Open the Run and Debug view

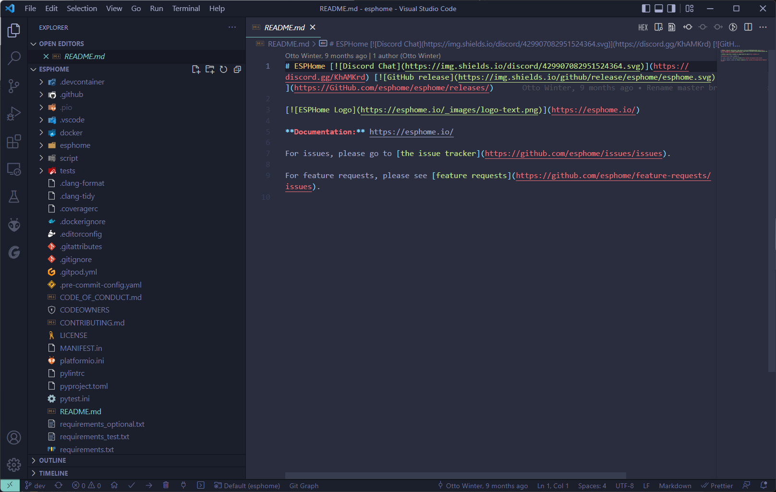click(14, 114)
